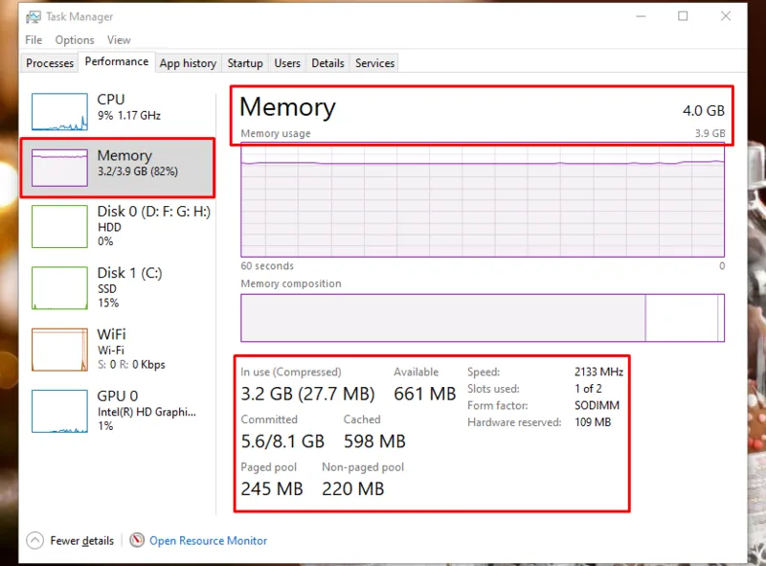Open Disk 1 (C:) SSD performance graph
The height and width of the screenshot is (566, 766).
[x=59, y=287]
